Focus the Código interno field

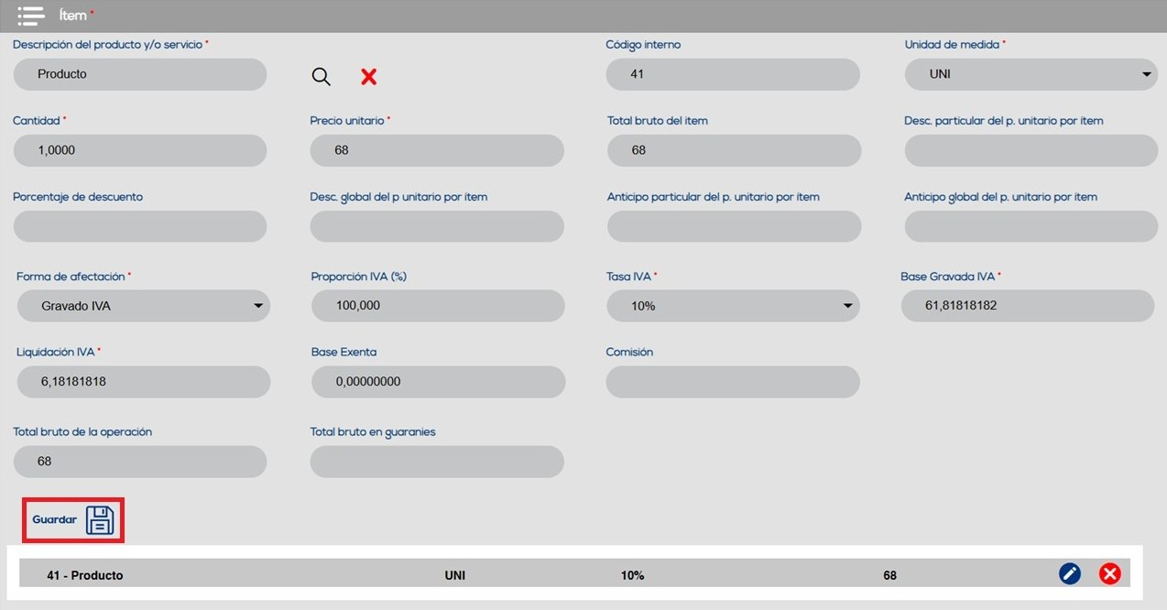click(733, 74)
